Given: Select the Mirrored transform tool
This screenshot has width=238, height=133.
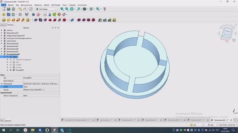Looking at the screenshot, I should coord(100,20).
